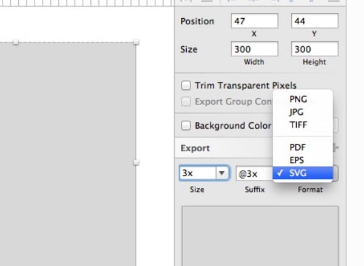This screenshot has width=364, height=266.
Task: Focus the Height size field
Action: pos(314,49)
